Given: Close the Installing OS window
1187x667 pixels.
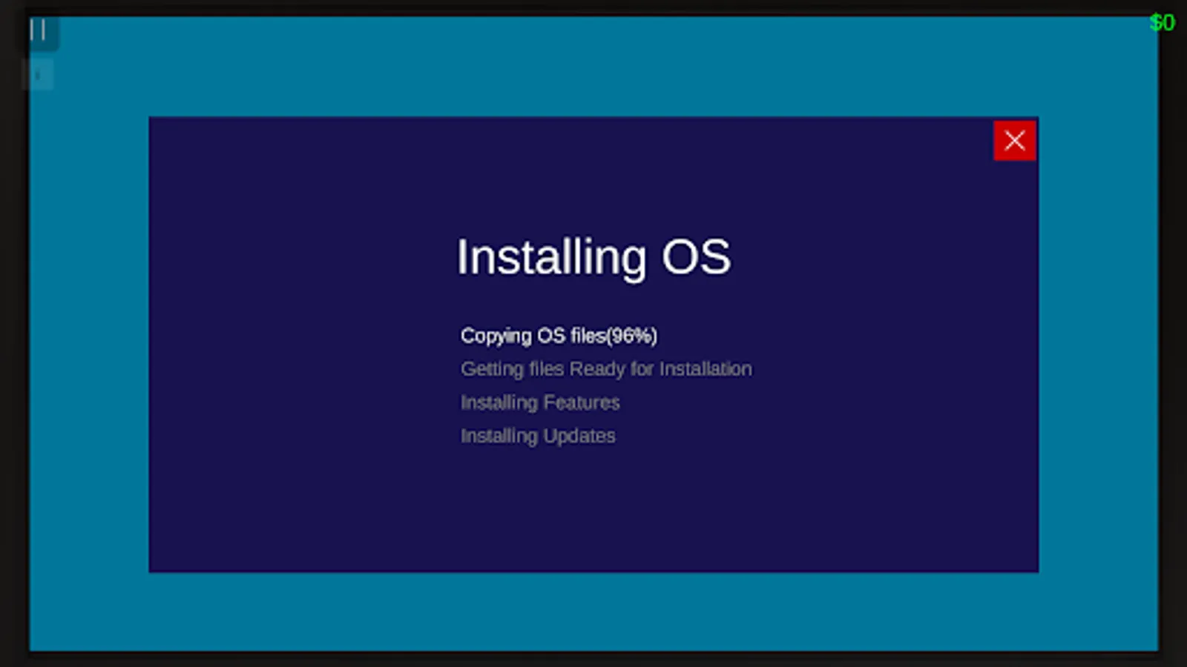Looking at the screenshot, I should tap(1014, 140).
